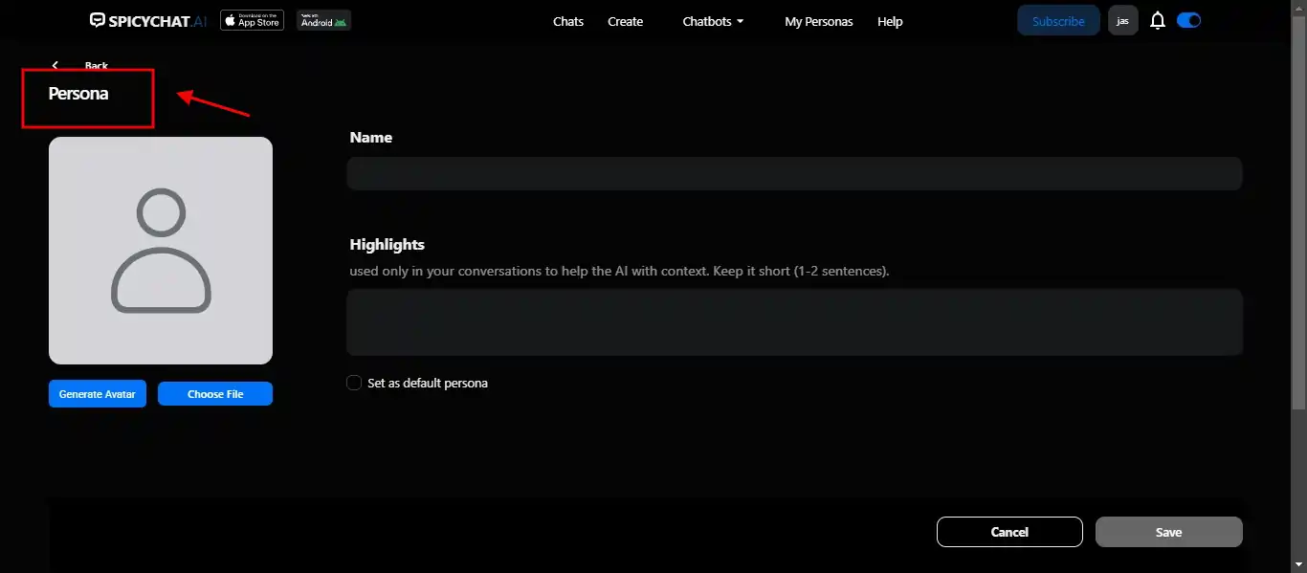Check Set as default persona
1307x573 pixels.
(x=354, y=383)
